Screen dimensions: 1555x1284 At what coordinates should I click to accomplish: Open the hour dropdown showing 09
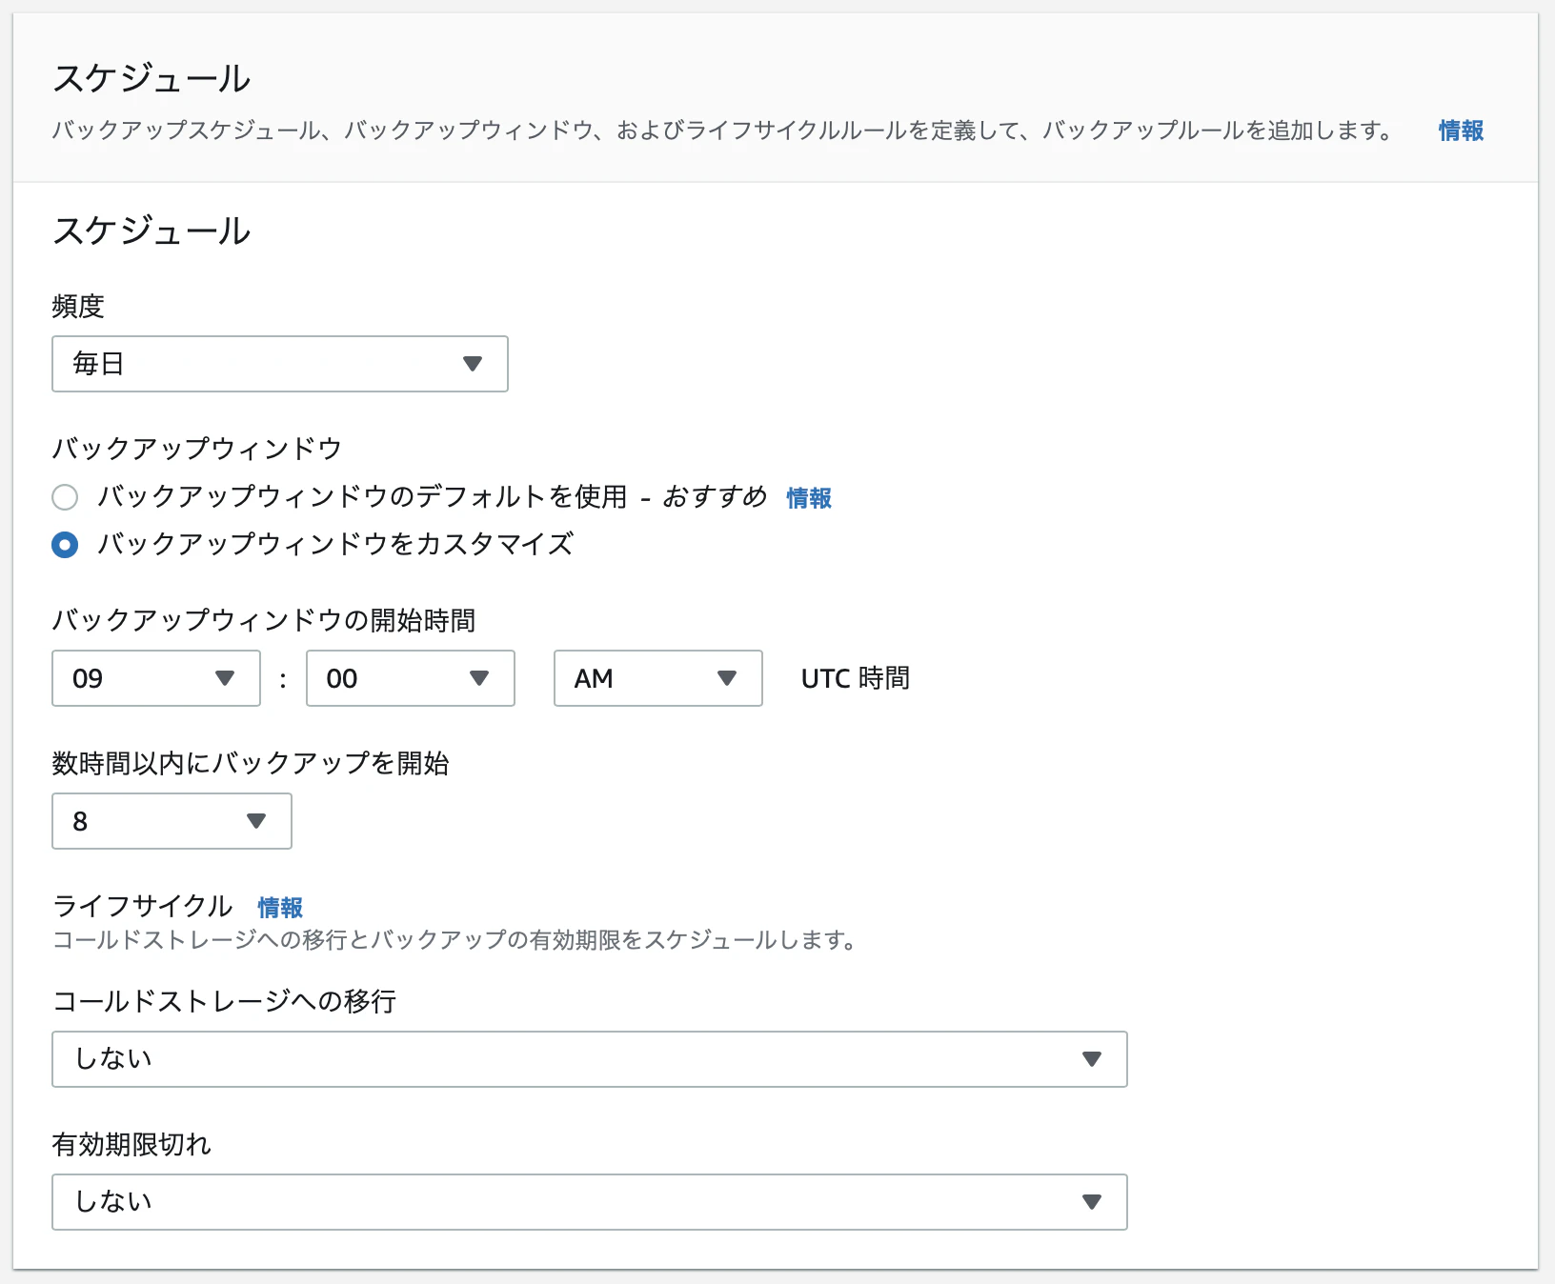pos(156,678)
